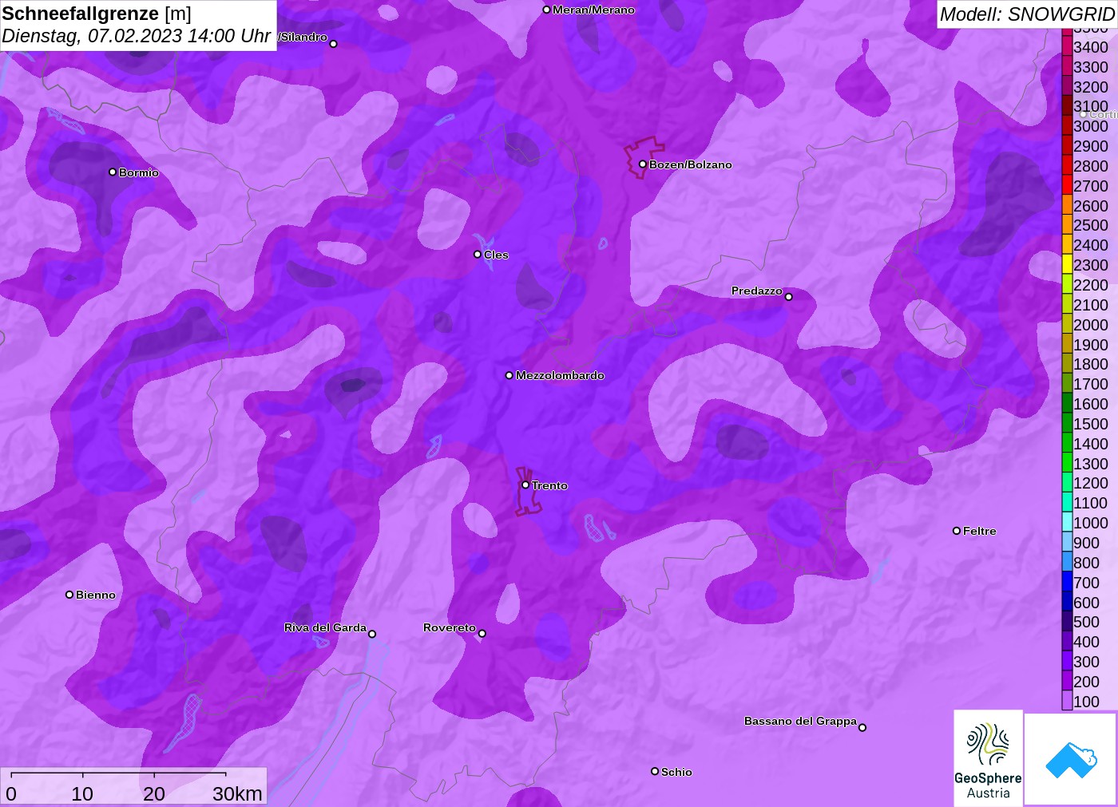Click the 1000 m cyan legend swatch
The width and height of the screenshot is (1118, 807).
click(1067, 522)
